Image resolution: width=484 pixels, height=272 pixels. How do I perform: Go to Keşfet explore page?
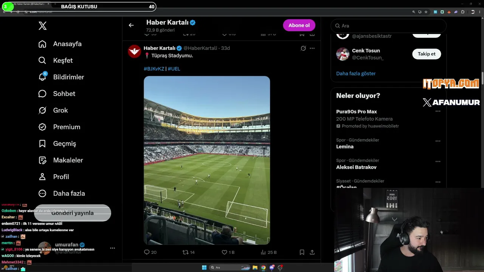[x=56, y=60]
